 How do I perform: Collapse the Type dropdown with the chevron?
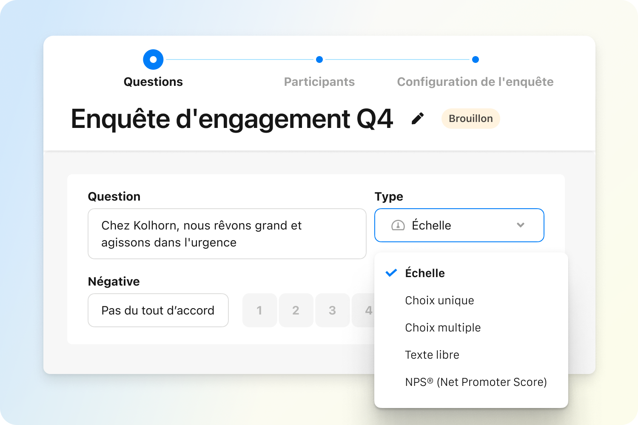click(x=521, y=225)
